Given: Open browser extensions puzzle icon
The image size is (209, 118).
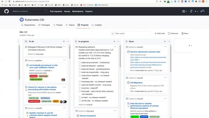Looking at the screenshot, I should tap(196, 1).
